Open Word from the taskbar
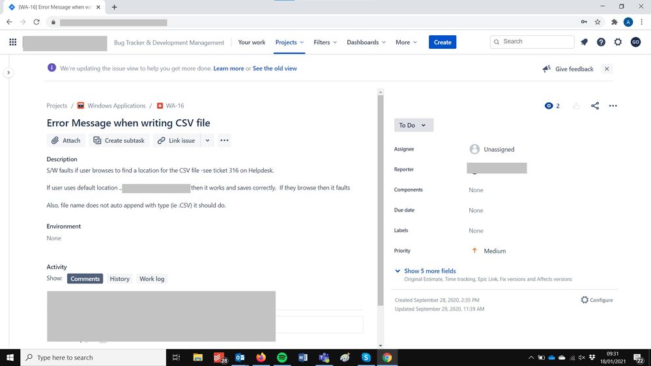Screen dimensions: 651x366 pos(302,358)
